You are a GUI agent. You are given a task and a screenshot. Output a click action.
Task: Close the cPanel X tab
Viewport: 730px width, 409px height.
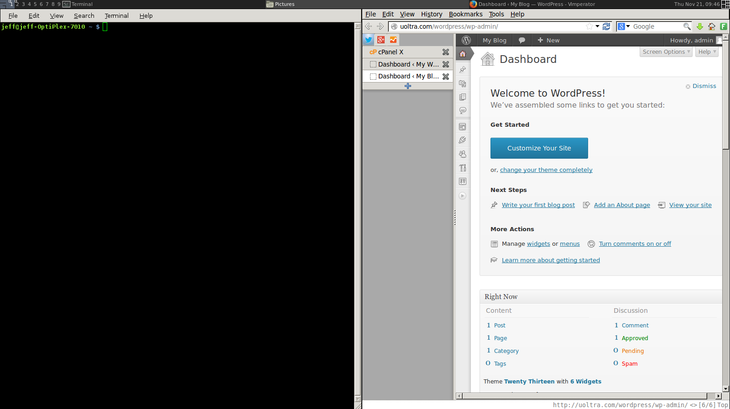pos(446,52)
